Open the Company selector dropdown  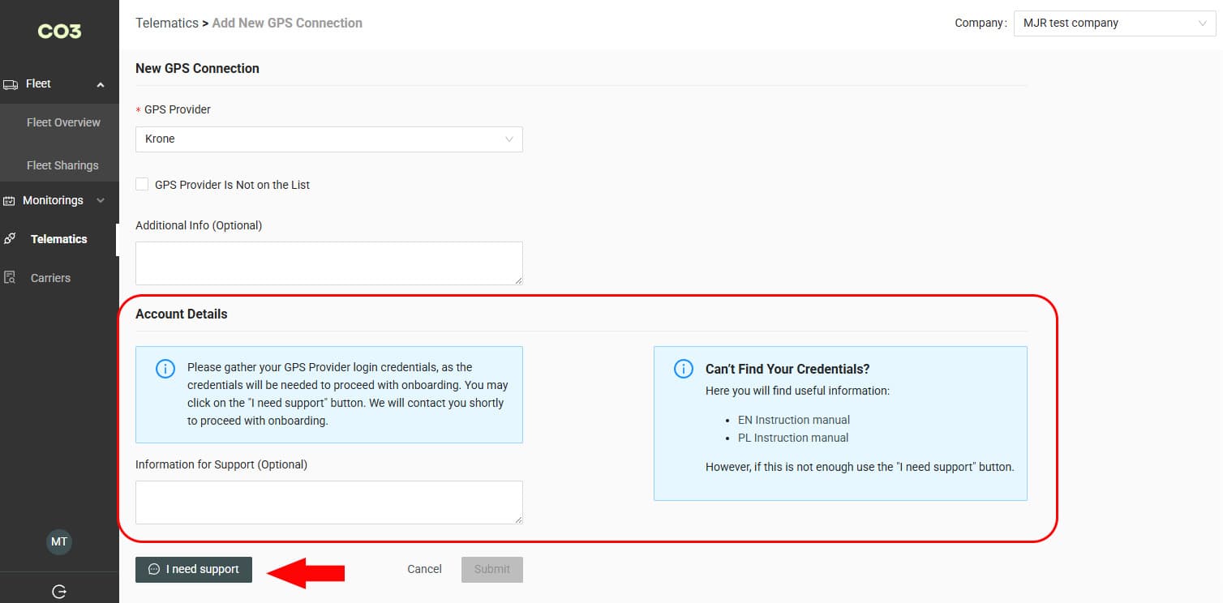[1114, 24]
